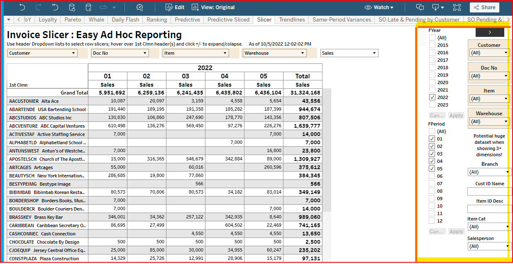The height and width of the screenshot is (264, 513).
Task: Open the Comments speech bubble icon
Action: click(x=420, y=7)
